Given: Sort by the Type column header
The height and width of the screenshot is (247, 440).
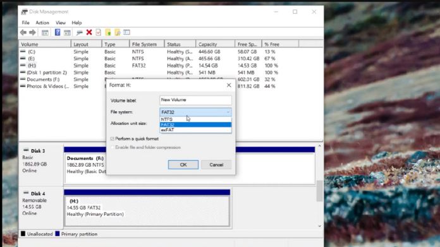Looking at the screenshot, I should 116,44.
